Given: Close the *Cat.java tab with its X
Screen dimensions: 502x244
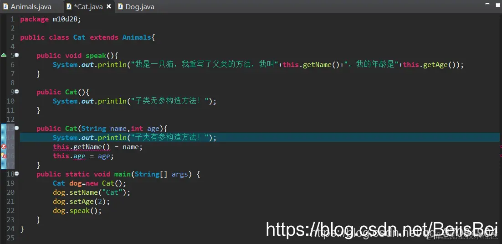Looking at the screenshot, I should pyautogui.click(x=109, y=6).
